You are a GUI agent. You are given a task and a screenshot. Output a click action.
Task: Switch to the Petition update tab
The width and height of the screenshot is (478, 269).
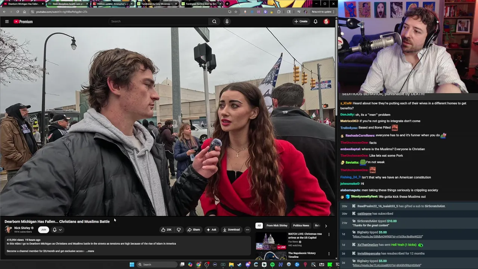pyautogui.click(x=112, y=4)
